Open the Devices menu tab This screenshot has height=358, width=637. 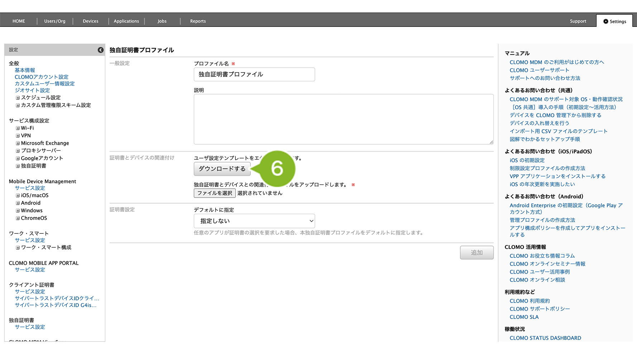(90, 21)
